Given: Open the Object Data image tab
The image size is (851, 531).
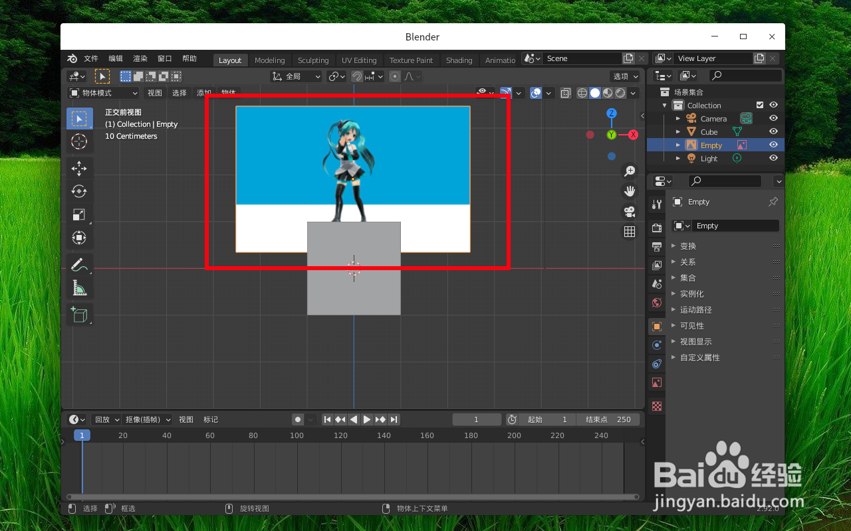Looking at the screenshot, I should pos(657,382).
